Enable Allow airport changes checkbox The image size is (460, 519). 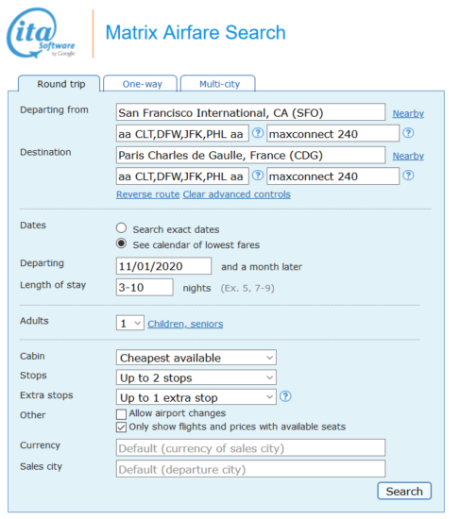tap(121, 414)
